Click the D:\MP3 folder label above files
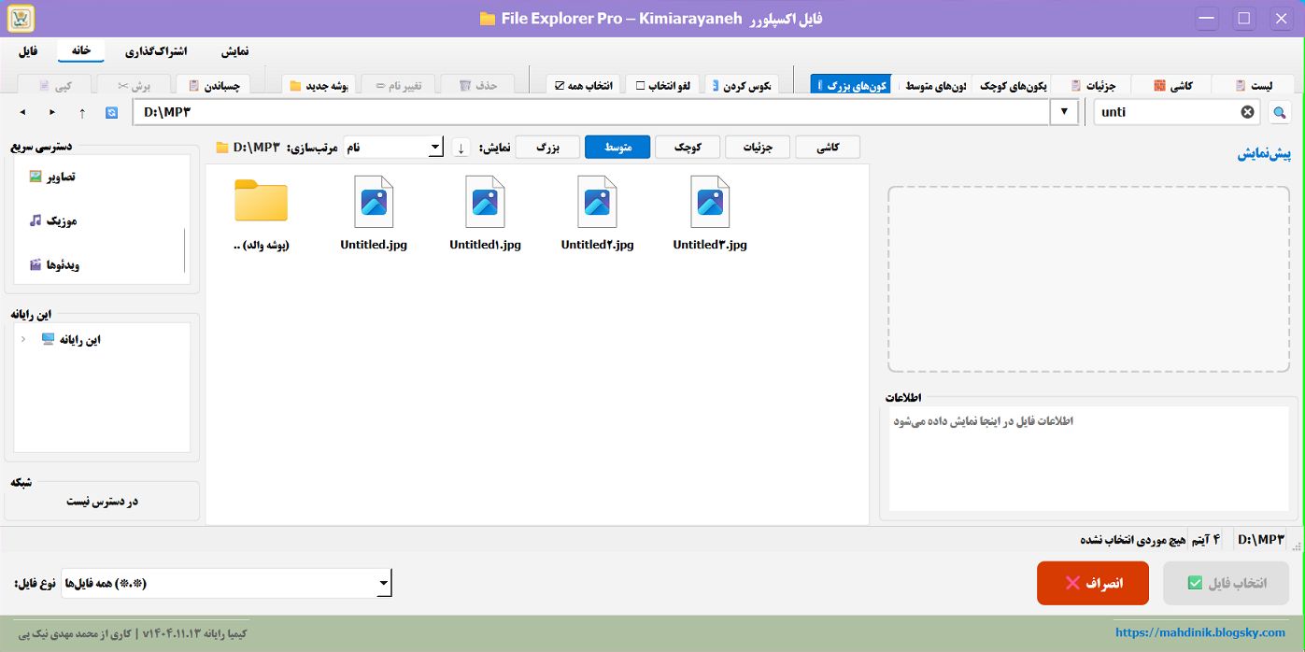The image size is (1305, 652). (248, 148)
